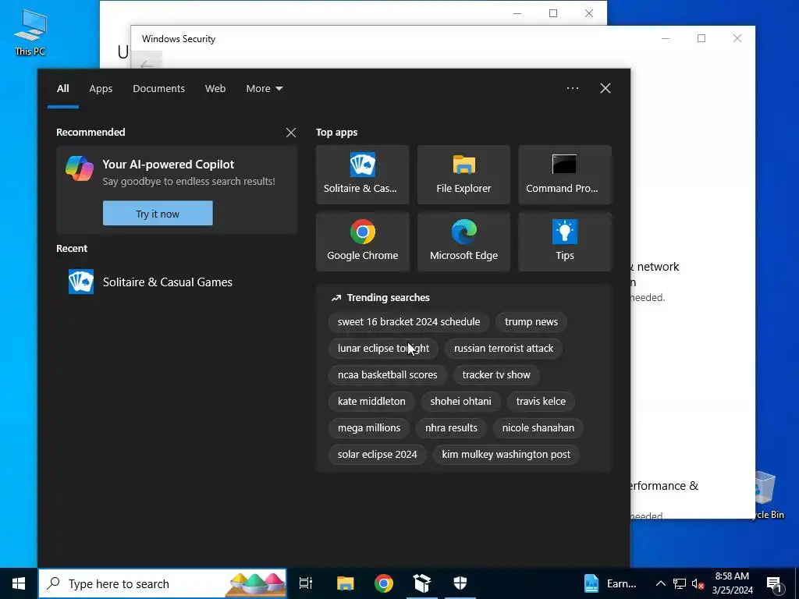The height and width of the screenshot is (599, 799).
Task: Minimize the Windows Security window
Action: point(666,39)
